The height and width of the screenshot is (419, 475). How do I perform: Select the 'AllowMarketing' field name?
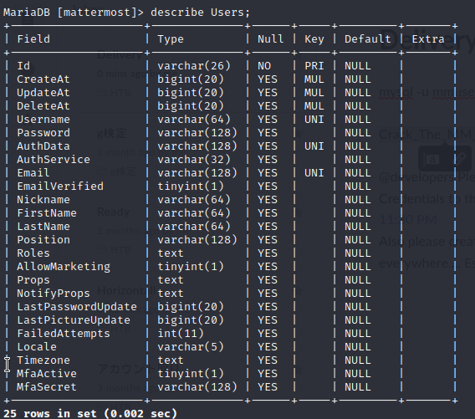[x=64, y=267]
